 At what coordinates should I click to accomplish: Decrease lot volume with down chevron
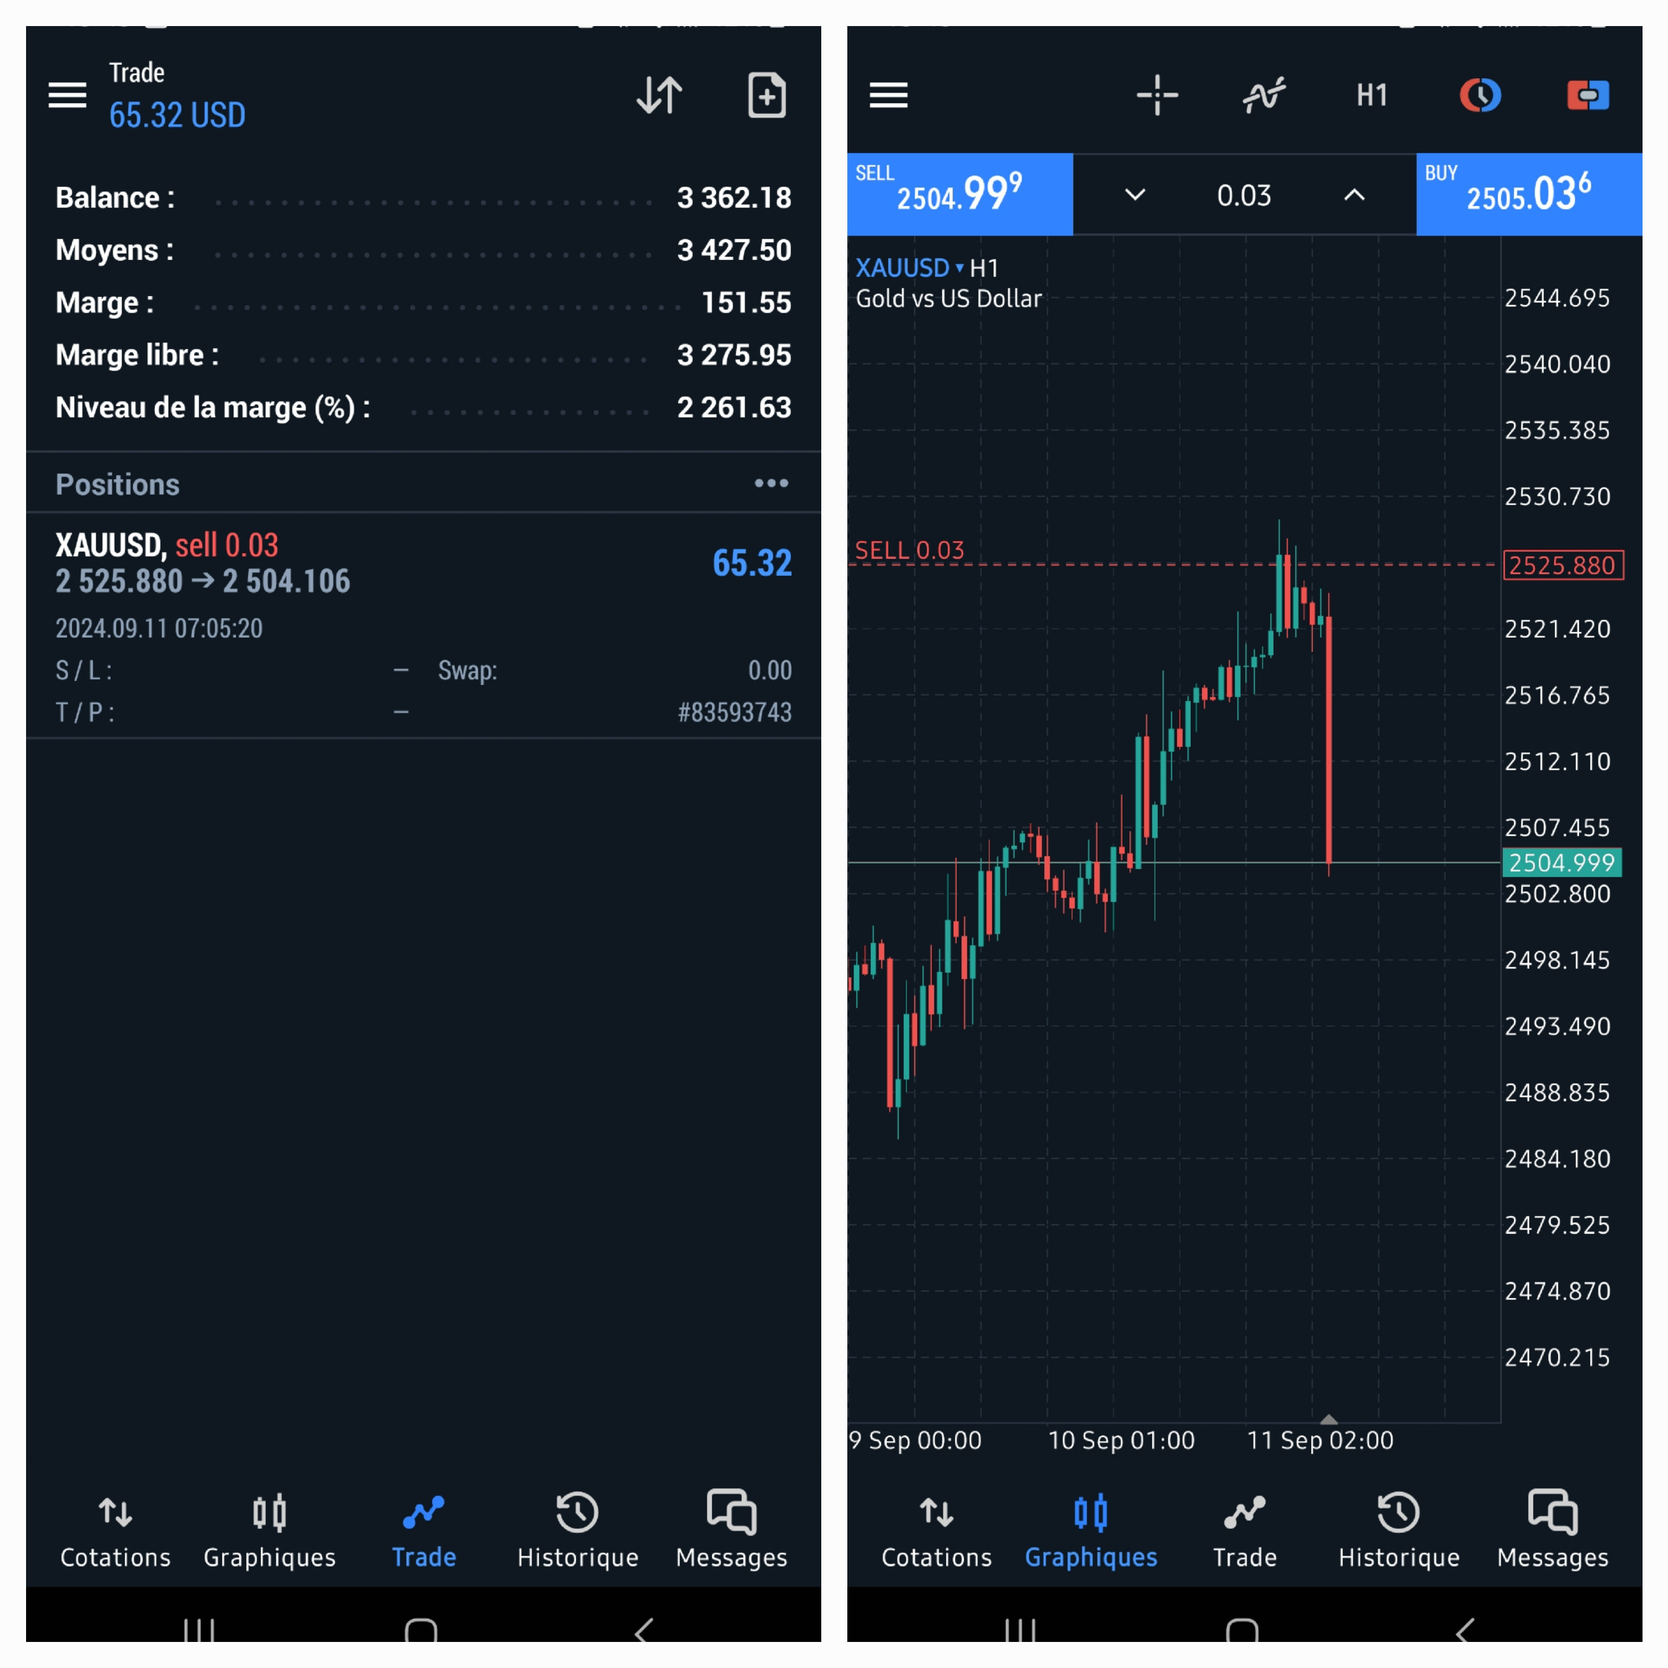(x=1135, y=195)
